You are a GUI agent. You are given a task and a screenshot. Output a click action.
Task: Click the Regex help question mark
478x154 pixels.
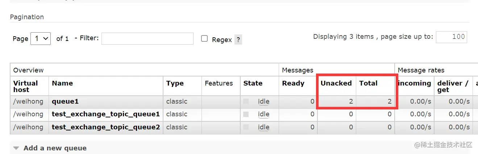coord(238,40)
